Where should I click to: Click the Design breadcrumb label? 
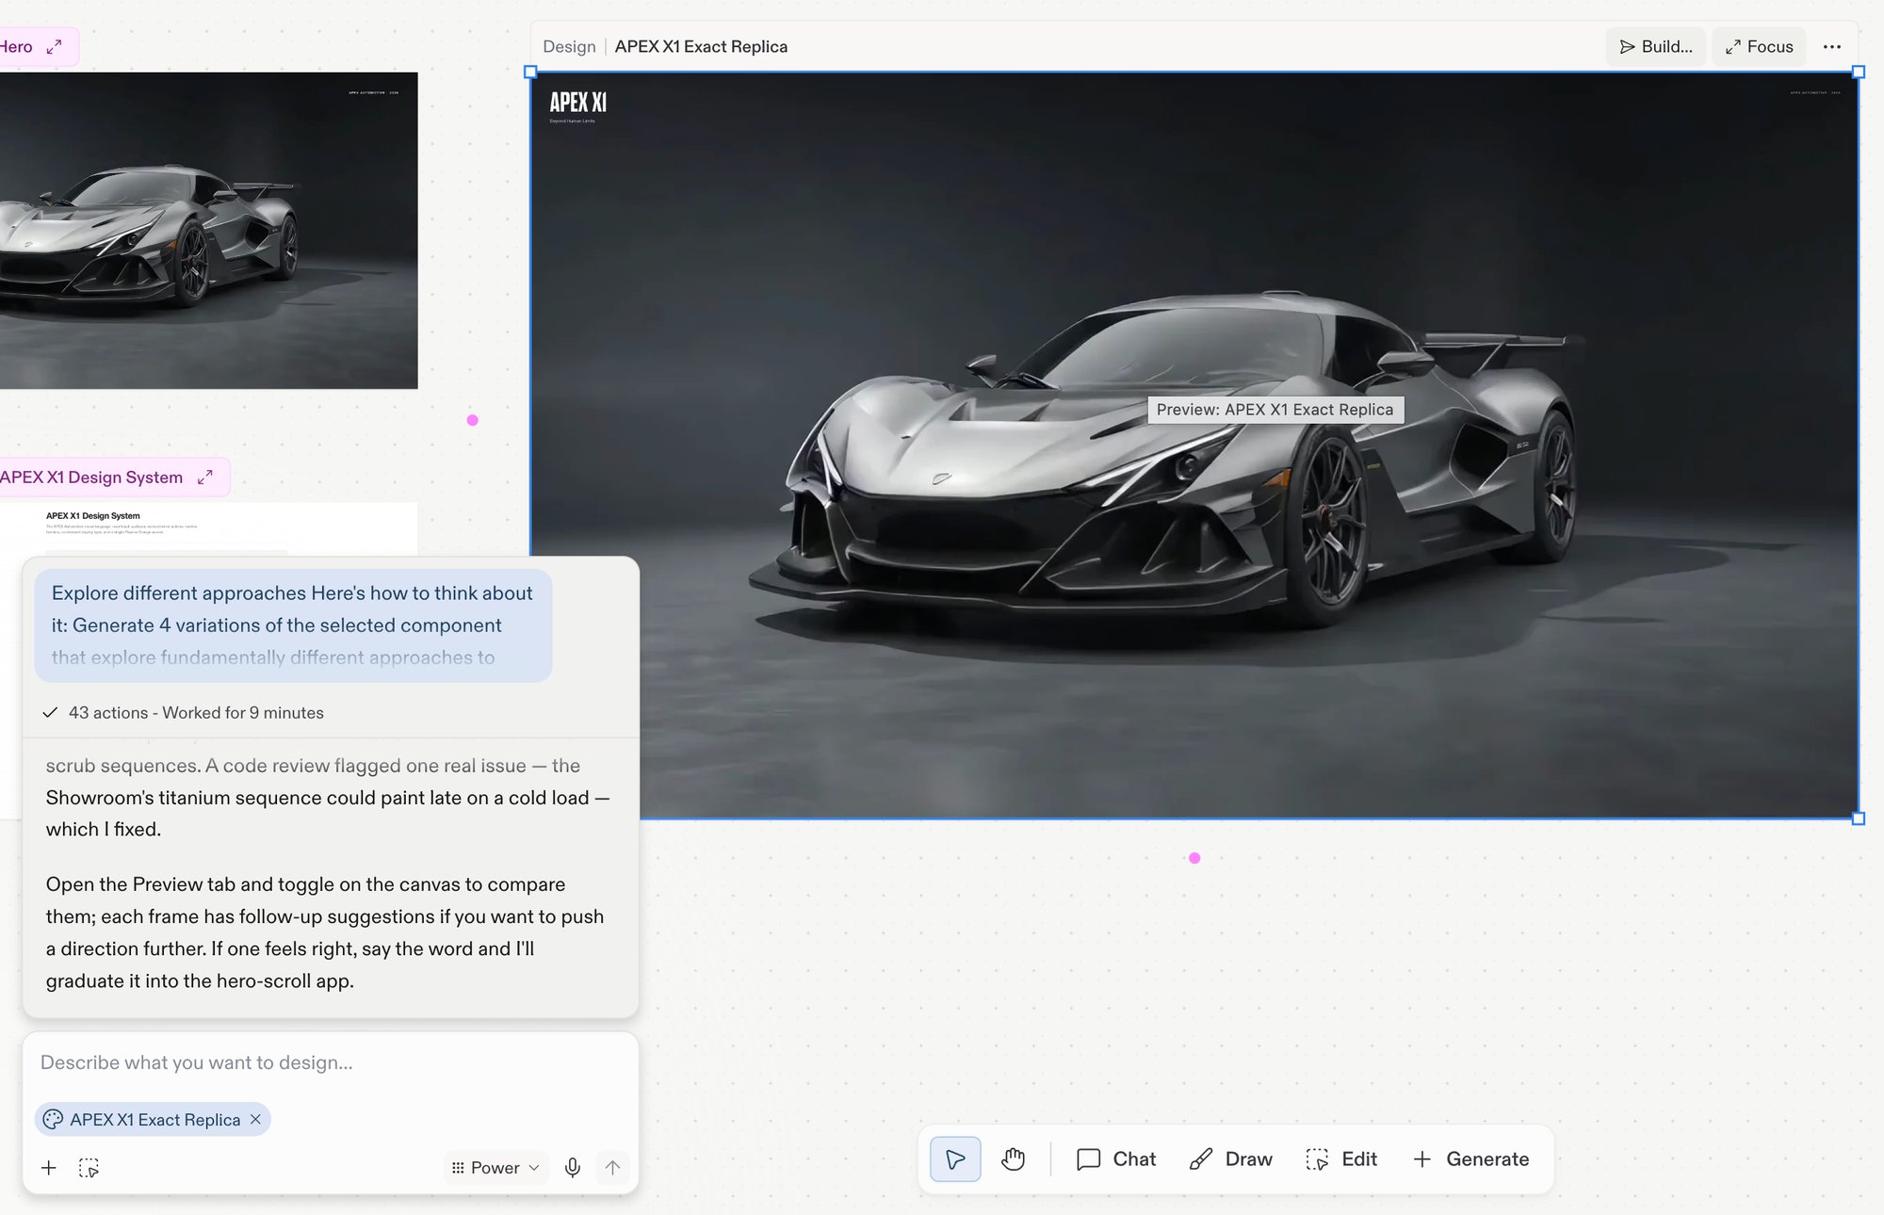pos(569,46)
